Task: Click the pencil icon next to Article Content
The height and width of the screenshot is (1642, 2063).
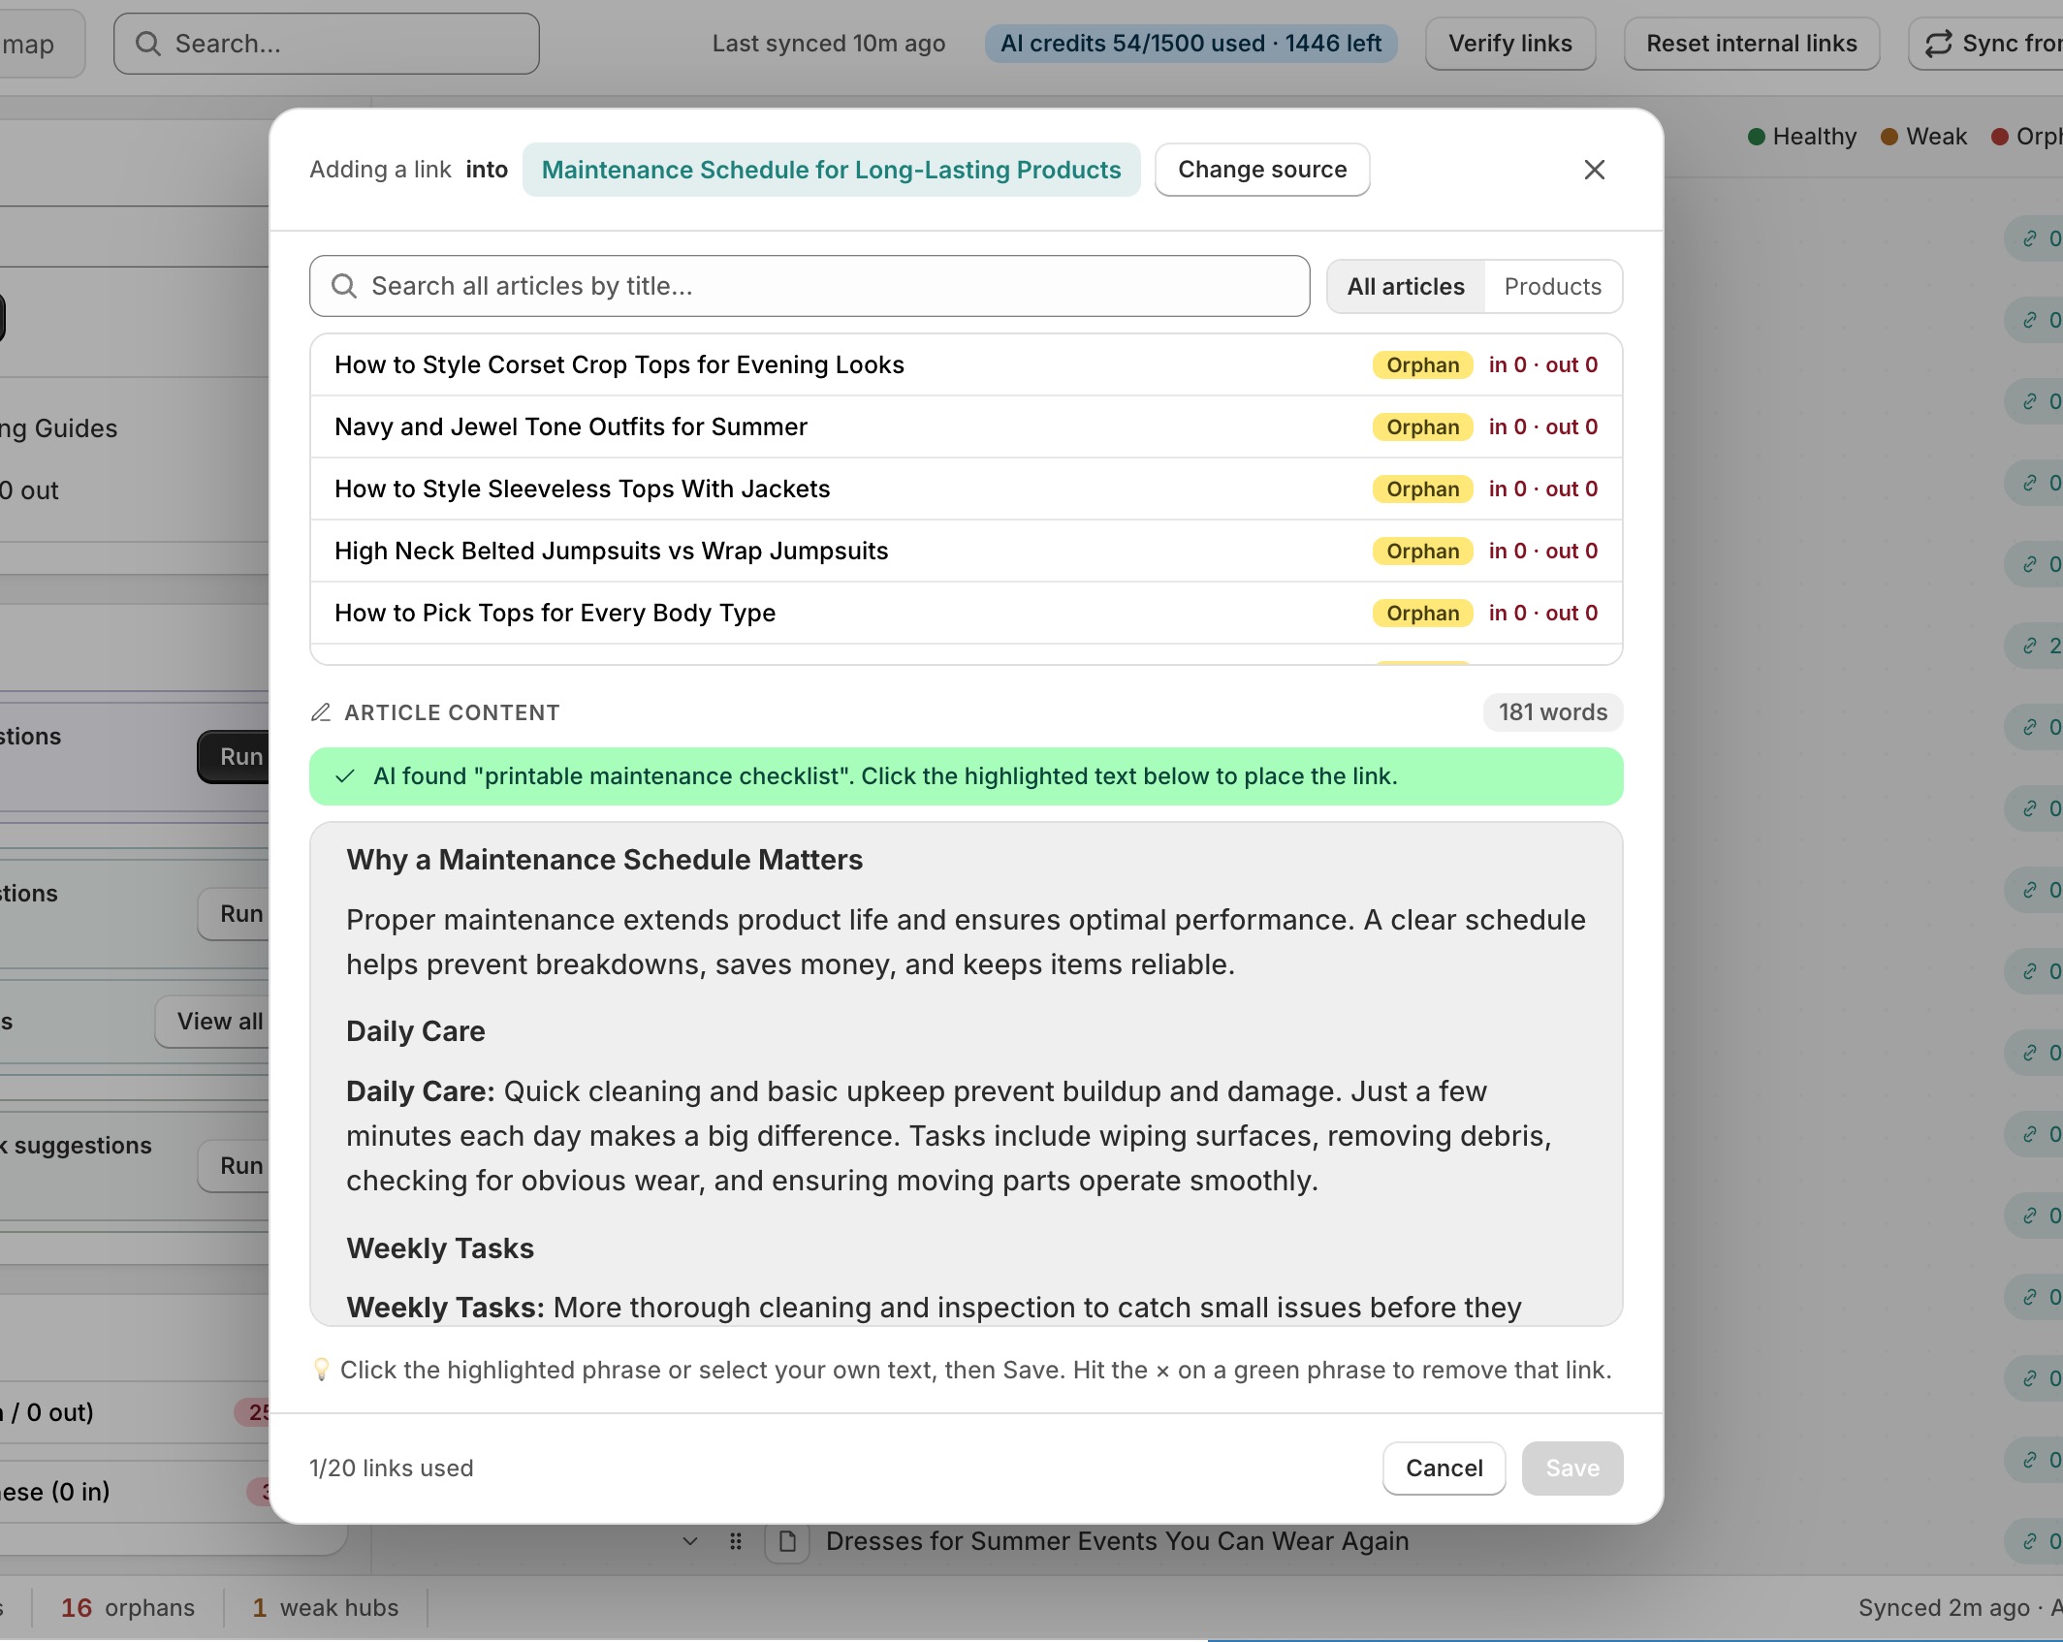Action: coord(321,712)
